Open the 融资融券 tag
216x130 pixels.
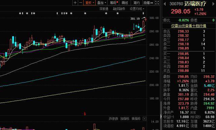click(x=119, y=9)
